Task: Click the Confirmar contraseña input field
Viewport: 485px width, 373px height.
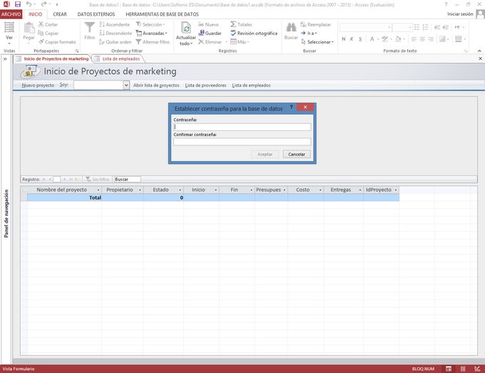Action: [x=242, y=142]
